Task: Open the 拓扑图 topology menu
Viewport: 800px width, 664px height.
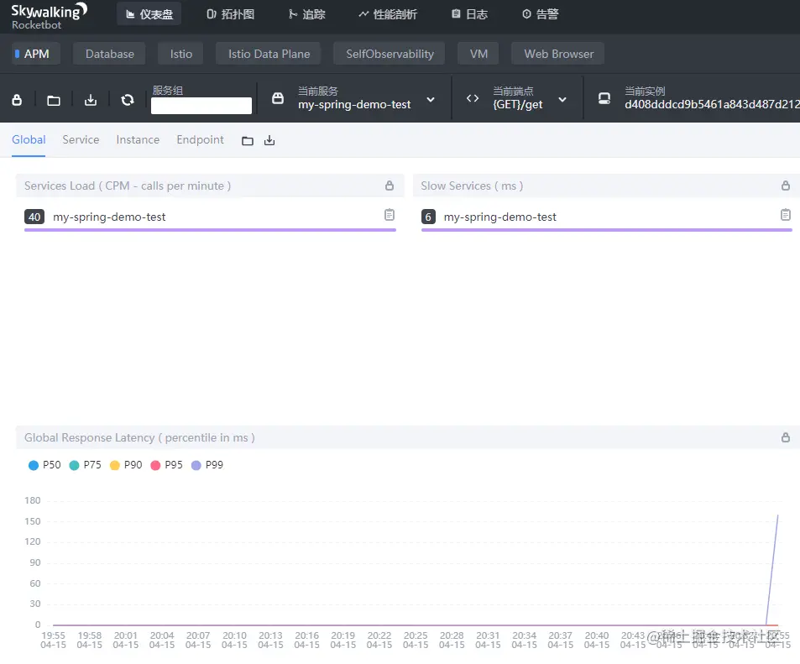Action: (x=230, y=14)
